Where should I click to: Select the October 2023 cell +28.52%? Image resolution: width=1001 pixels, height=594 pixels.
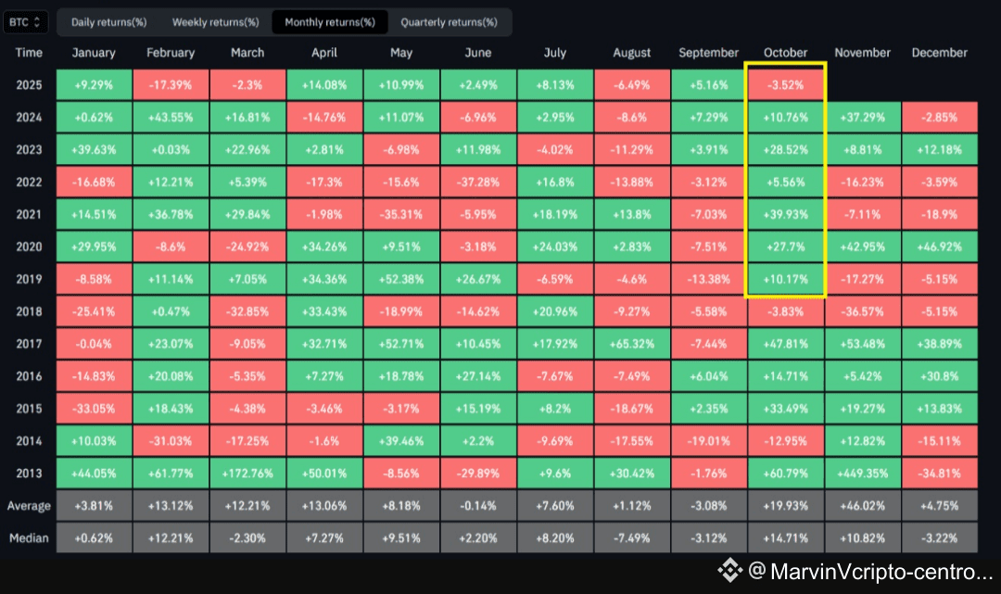coord(785,150)
